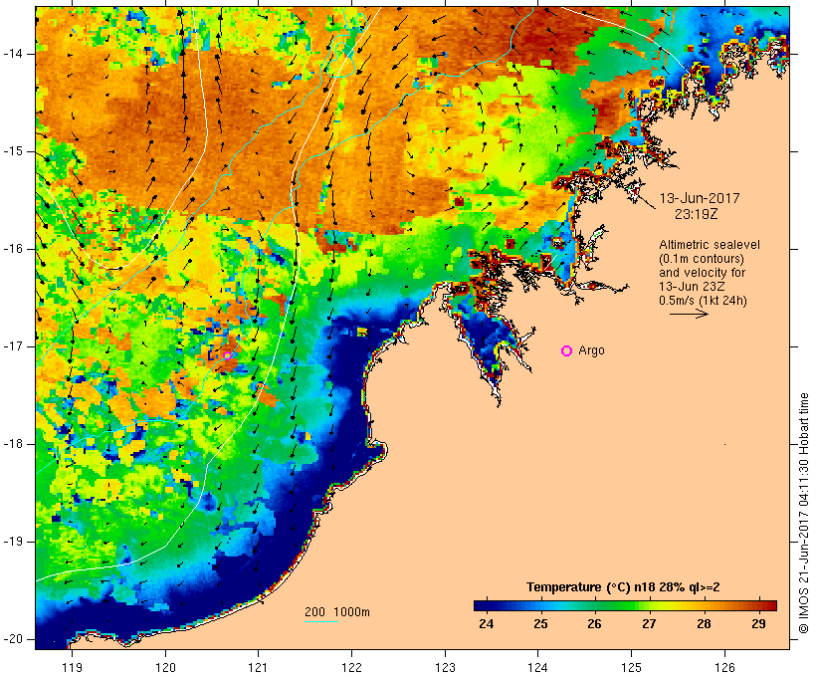The image size is (816, 677).
Task: Click the "200 1000m" depth label
Action: coord(337,612)
